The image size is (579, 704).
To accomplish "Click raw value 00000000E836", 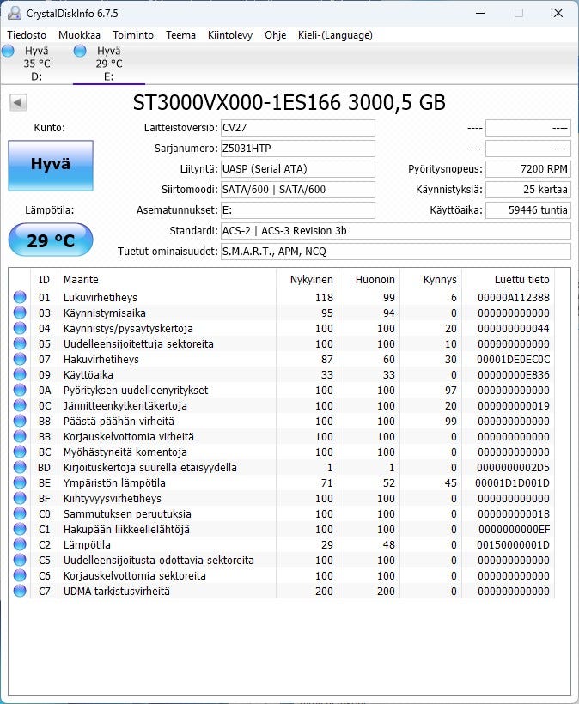I will [x=514, y=375].
